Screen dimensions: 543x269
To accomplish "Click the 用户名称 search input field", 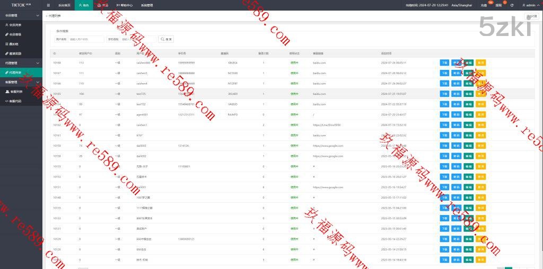I will tap(86, 39).
